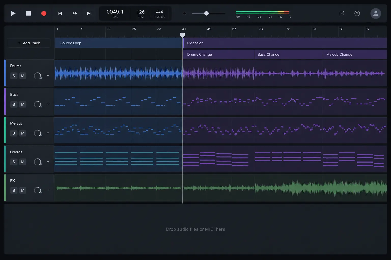Select the Chords track name

[x=16, y=152]
